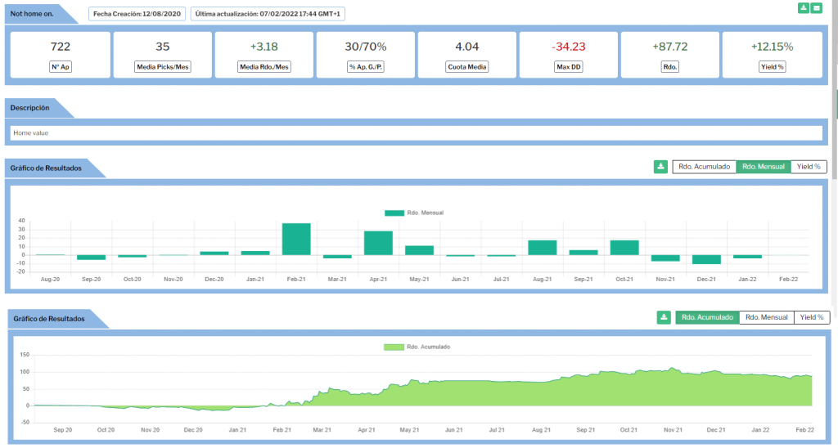838x448 pixels.
Task: Download the monthly results bar chart
Action: click(x=660, y=167)
